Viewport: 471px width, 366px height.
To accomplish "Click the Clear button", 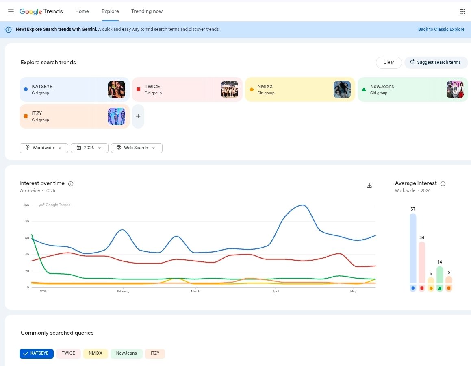I will (x=389, y=63).
